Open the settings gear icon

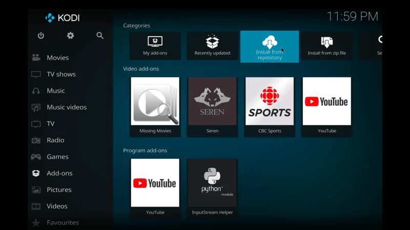click(x=70, y=35)
